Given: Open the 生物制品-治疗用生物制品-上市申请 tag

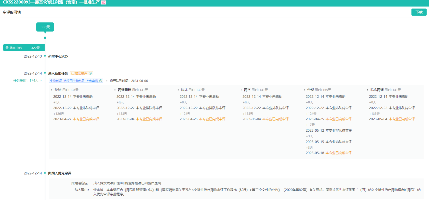Looking at the screenshot, I should (x=74, y=81).
